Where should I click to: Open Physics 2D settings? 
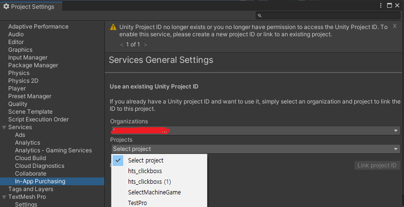(23, 81)
